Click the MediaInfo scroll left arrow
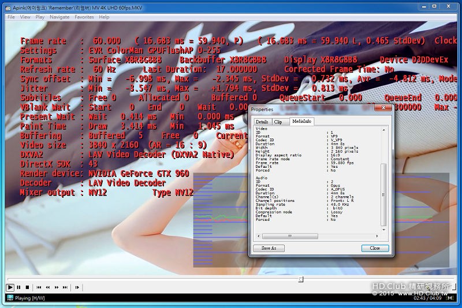Viewport: 462px width, 308px height. click(259, 236)
